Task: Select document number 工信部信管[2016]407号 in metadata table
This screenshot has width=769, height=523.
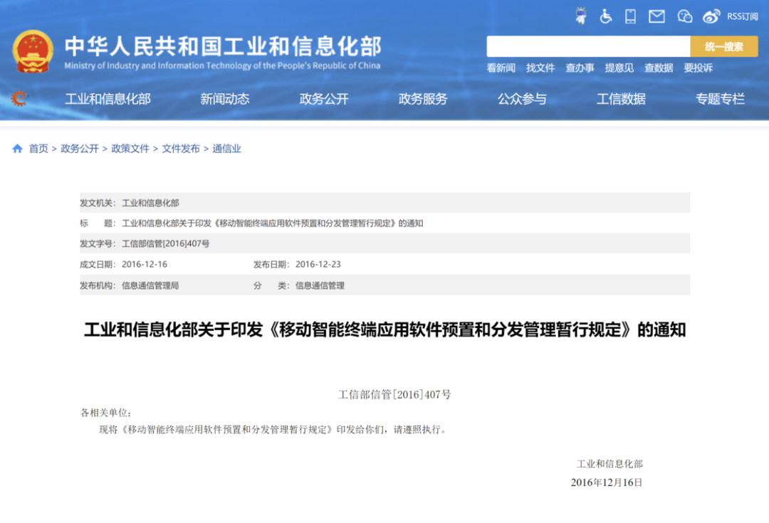Action: [x=166, y=243]
